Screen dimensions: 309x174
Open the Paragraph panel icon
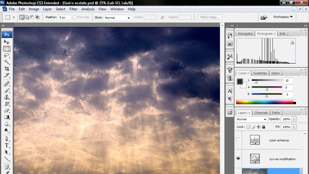click(x=230, y=99)
